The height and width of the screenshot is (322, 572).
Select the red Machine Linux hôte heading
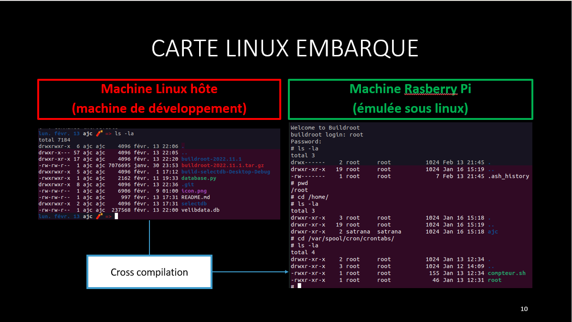click(x=159, y=89)
